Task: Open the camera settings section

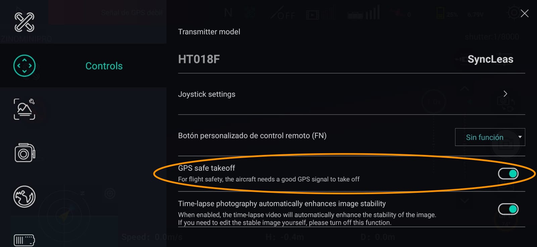Action: tap(23, 153)
